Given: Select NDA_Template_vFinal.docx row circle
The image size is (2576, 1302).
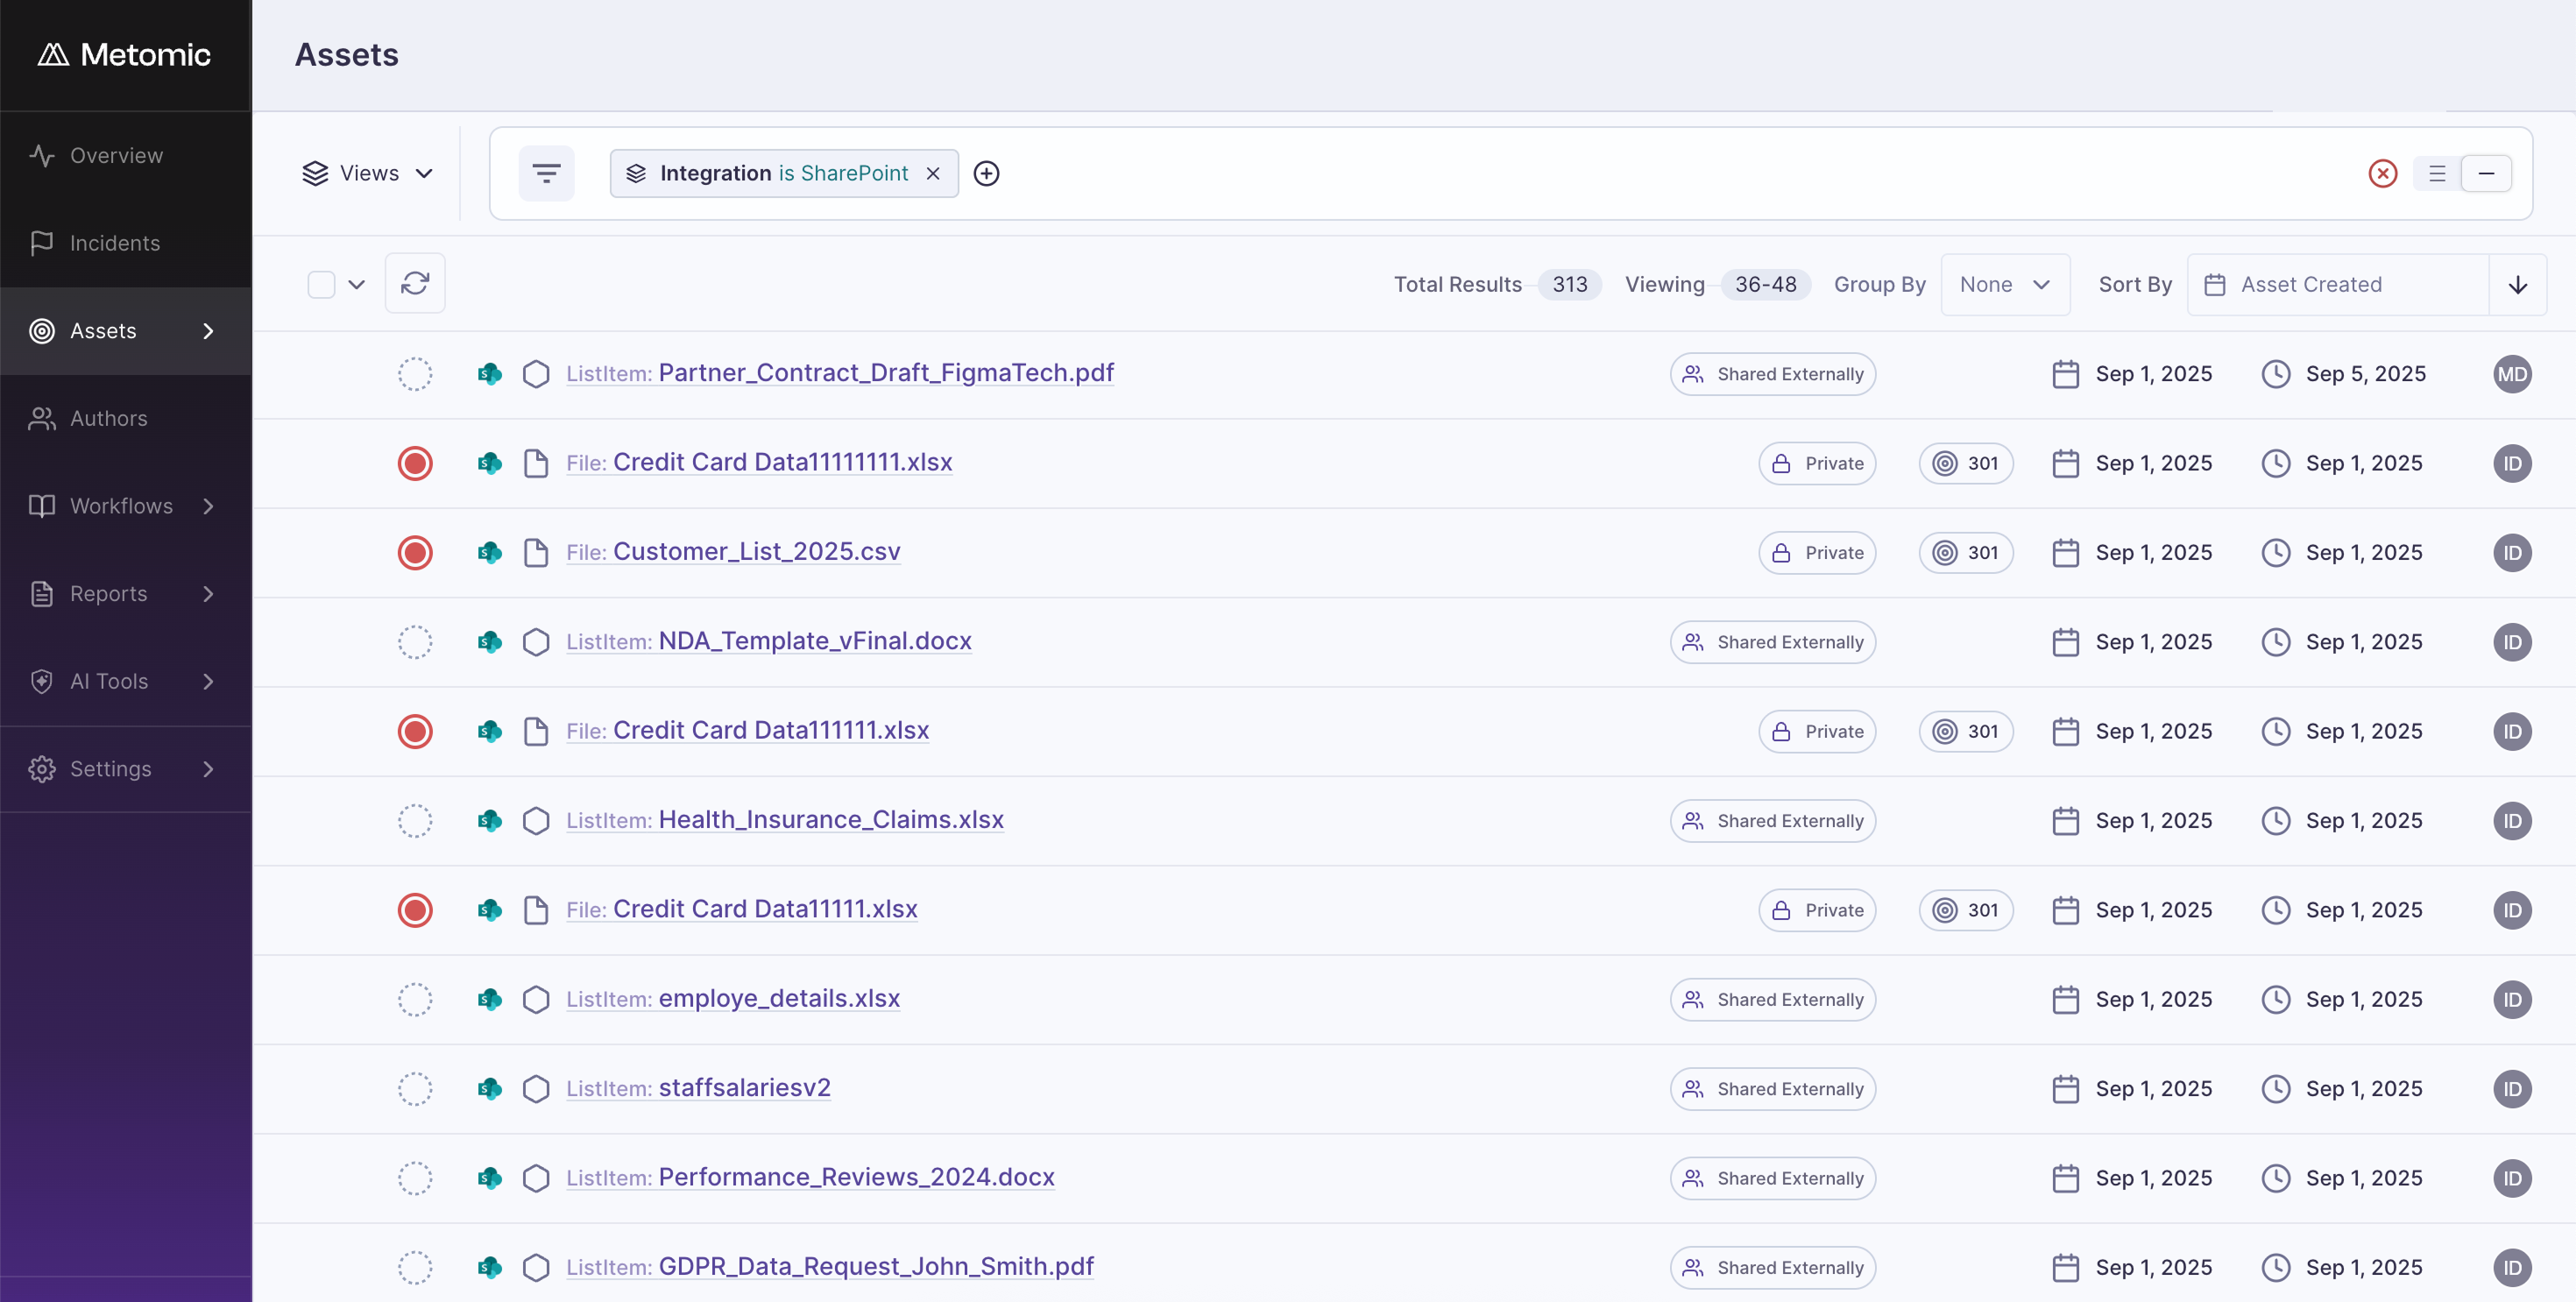Looking at the screenshot, I should (415, 642).
